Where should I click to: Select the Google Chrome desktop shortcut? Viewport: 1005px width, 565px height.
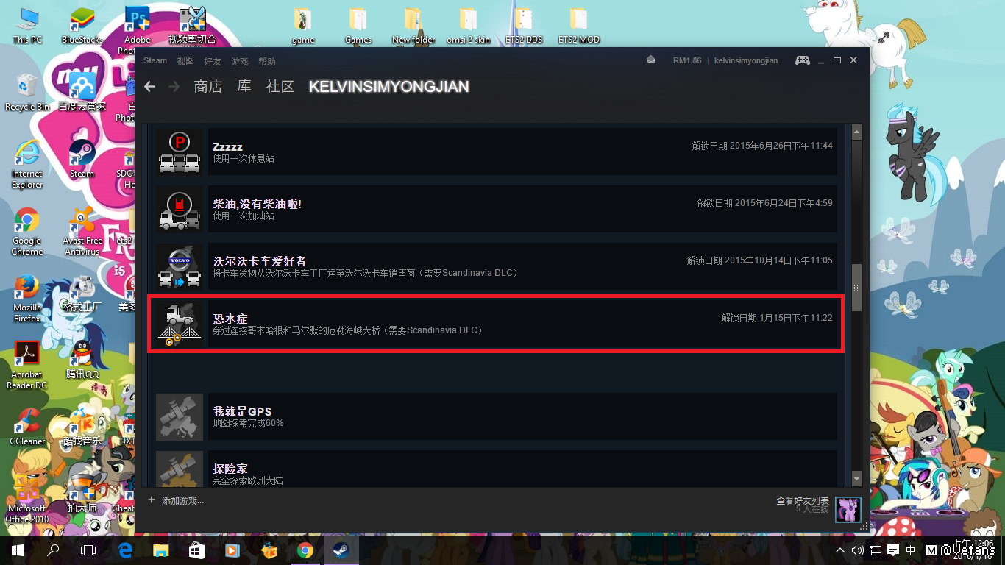tap(27, 231)
